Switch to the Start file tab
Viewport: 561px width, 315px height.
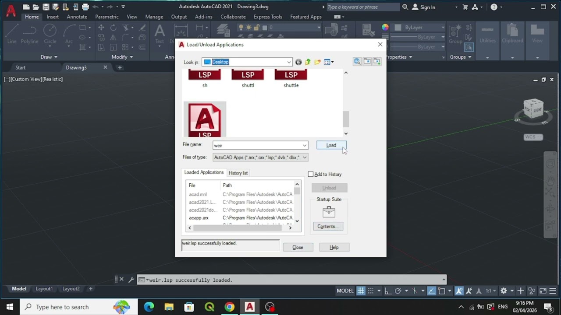coord(21,67)
